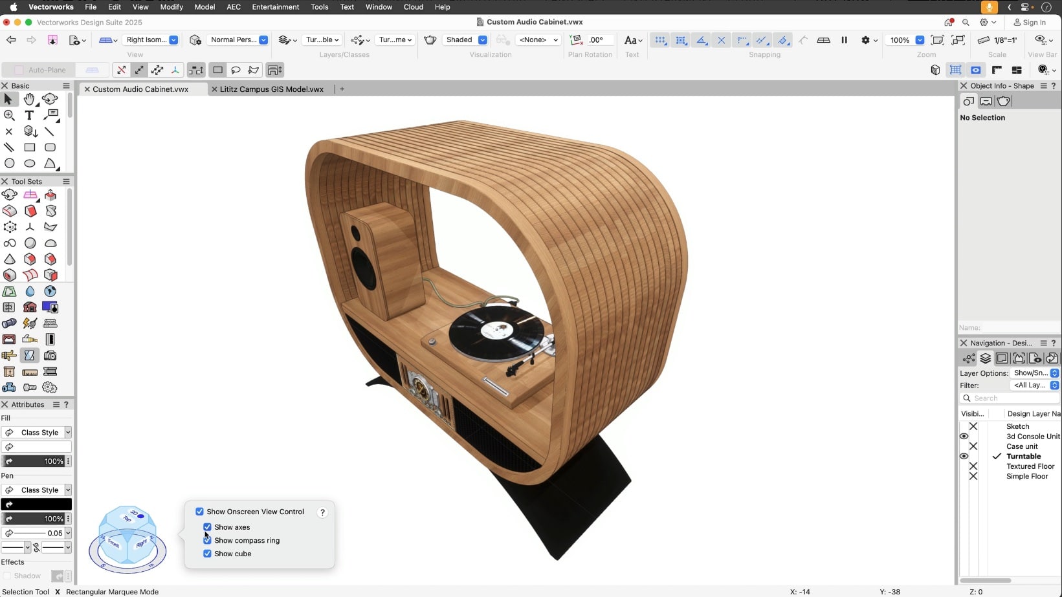This screenshot has width=1062, height=597.
Task: Click the Sign In button
Action: [1030, 23]
